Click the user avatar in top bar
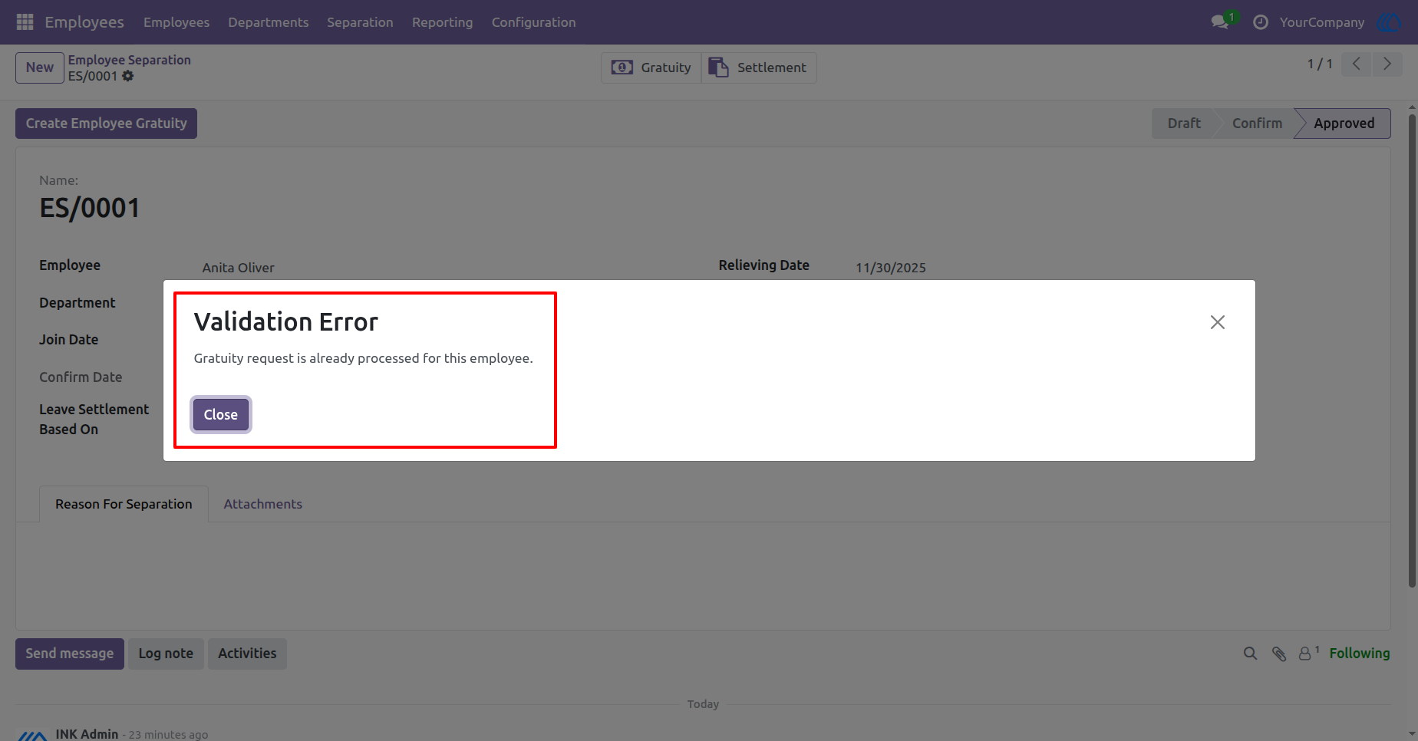Image resolution: width=1418 pixels, height=741 pixels. coord(1390,22)
